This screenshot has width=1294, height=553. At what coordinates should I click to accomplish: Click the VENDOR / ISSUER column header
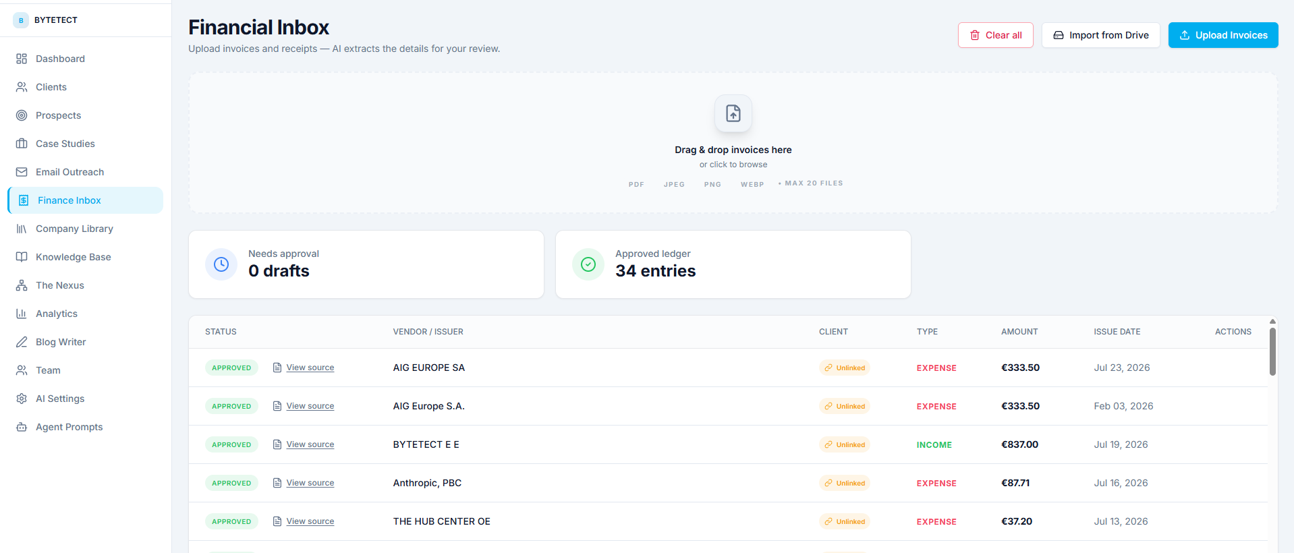coord(428,332)
